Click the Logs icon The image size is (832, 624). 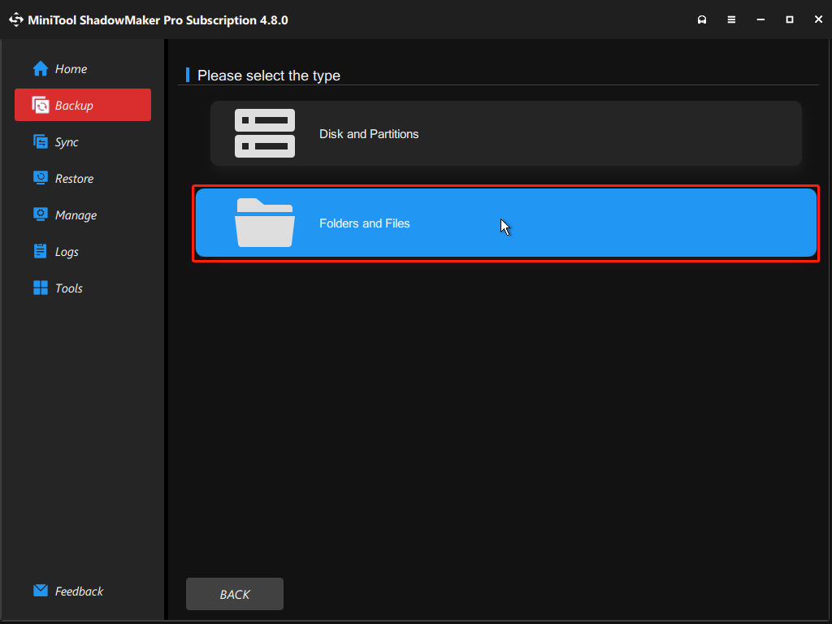(x=39, y=251)
